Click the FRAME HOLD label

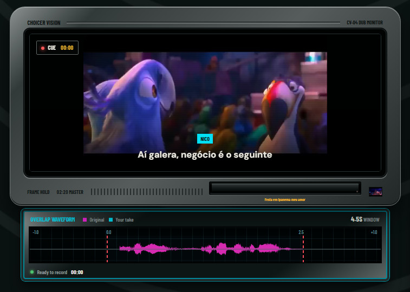[x=38, y=192]
